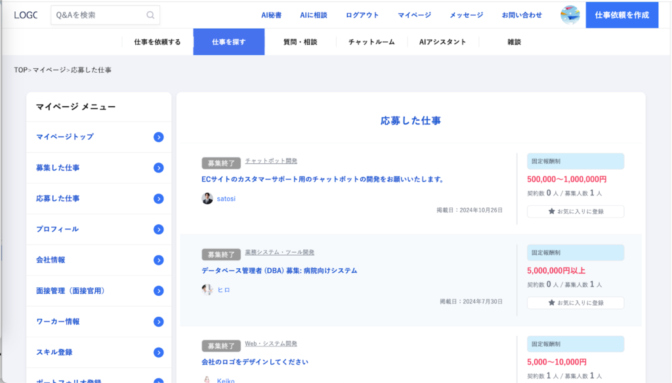Open the 業務システム・ツール開発 category link
This screenshot has width=672, height=383.
pyautogui.click(x=280, y=252)
